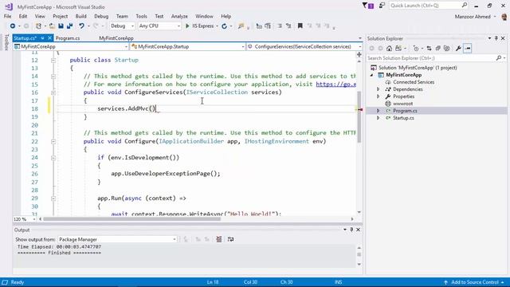
Task: Click the Sync with Active Document icon
Action: click(430, 49)
